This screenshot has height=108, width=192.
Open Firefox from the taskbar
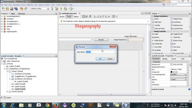56,105
